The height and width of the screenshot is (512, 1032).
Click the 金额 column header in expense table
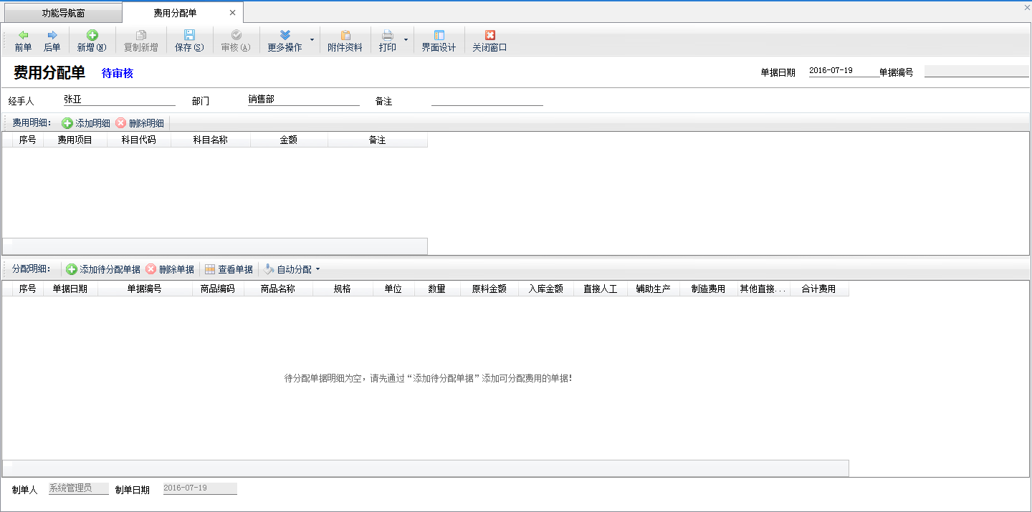[x=288, y=140]
